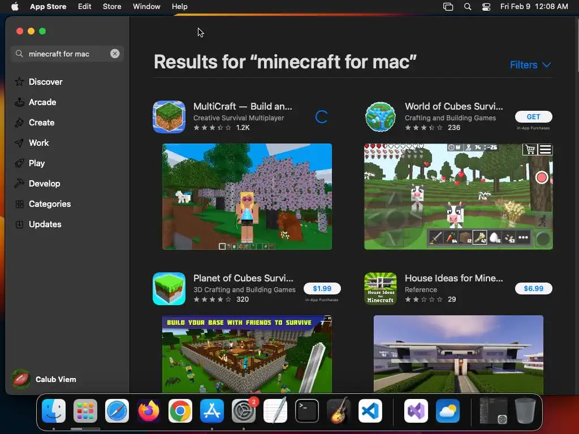Open the MultiCraft app icon

169,116
